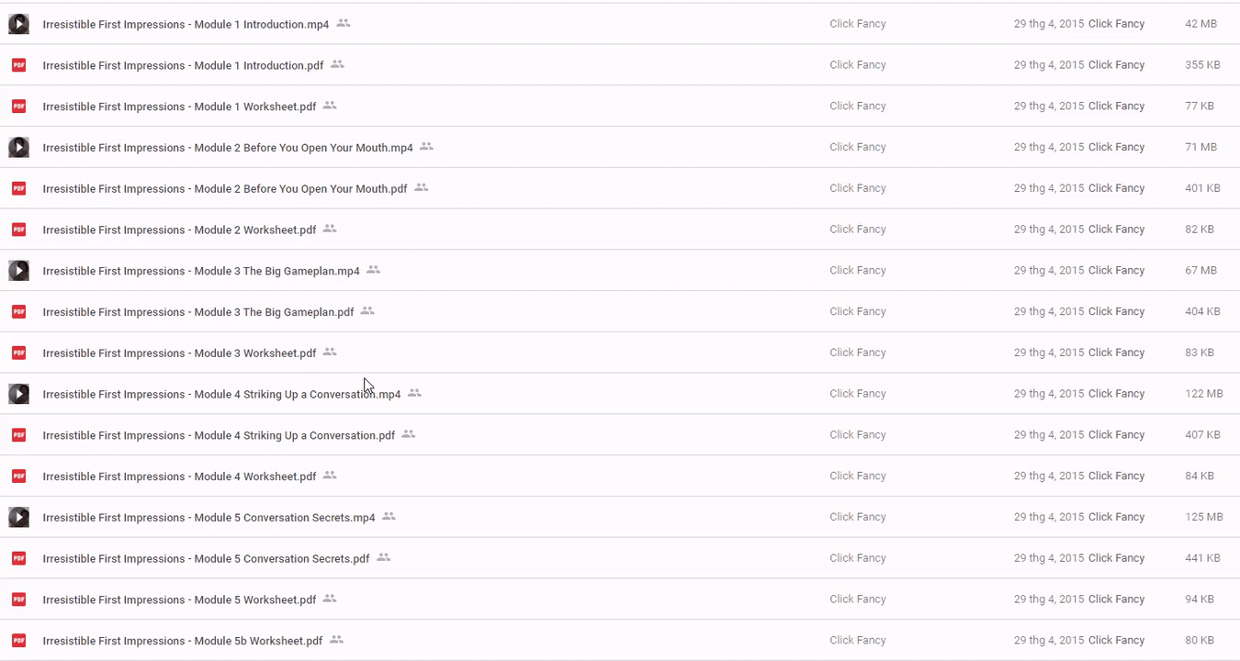Open Module 5 Worksheet.pdf file

[x=179, y=600]
